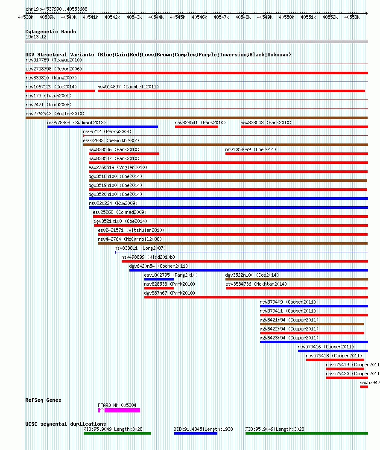Viewport: 380px width, 450px height.
Task: Select nsv833811 (Wong2007) variant
Action: tap(241, 252)
